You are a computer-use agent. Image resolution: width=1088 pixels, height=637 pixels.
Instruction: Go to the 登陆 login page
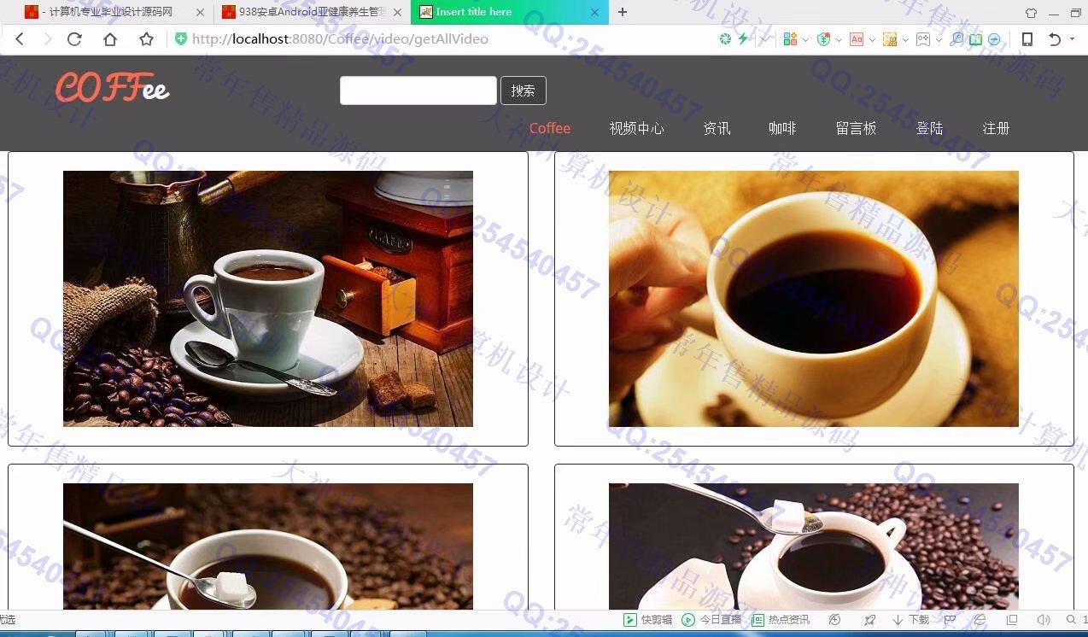click(x=929, y=128)
